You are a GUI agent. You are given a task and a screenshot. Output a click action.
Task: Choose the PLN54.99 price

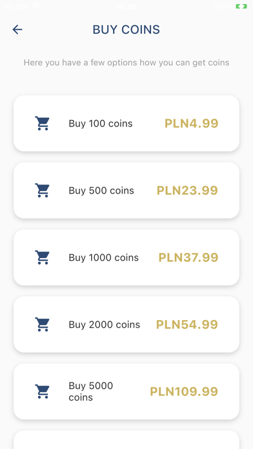[x=187, y=324]
